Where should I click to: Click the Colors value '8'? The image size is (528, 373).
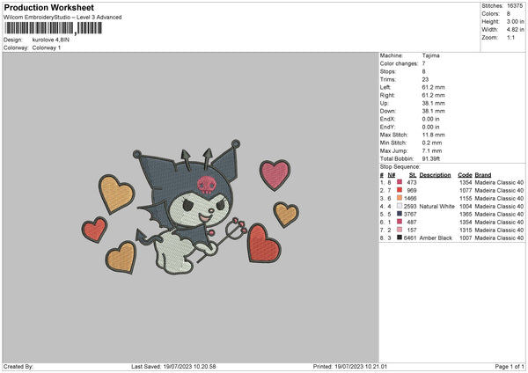pyautogui.click(x=509, y=14)
